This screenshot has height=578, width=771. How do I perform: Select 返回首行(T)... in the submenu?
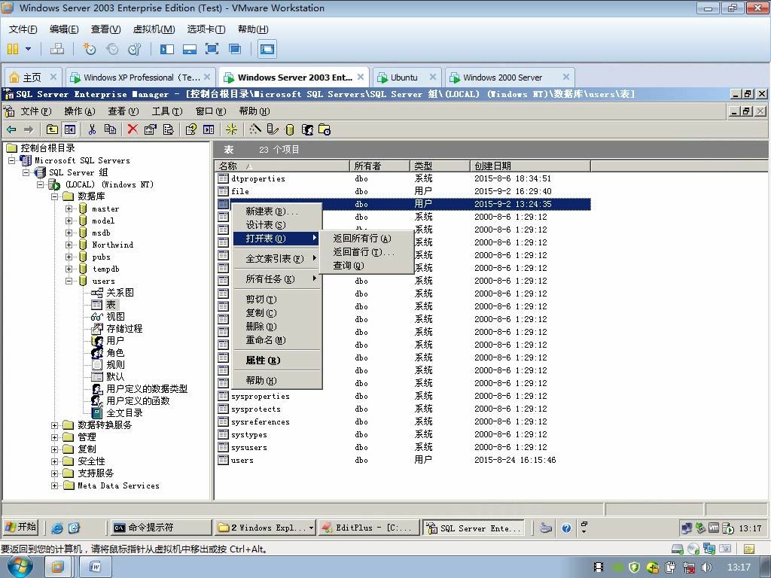click(367, 252)
